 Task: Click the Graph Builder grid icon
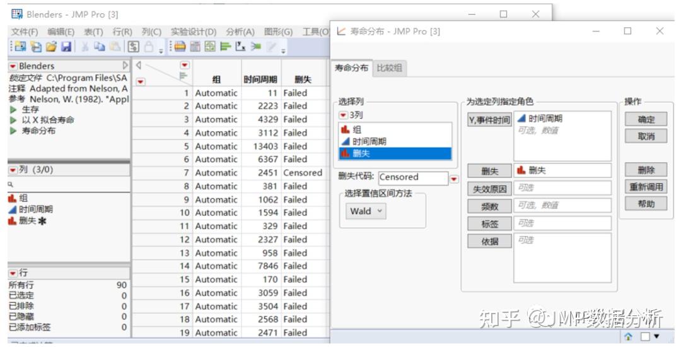pos(210,47)
